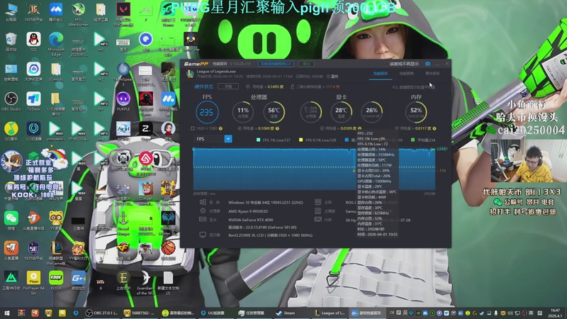567x319 pixels.
Task: Switch to OBS 27.0.1 taskbar item
Action: tap(102, 313)
